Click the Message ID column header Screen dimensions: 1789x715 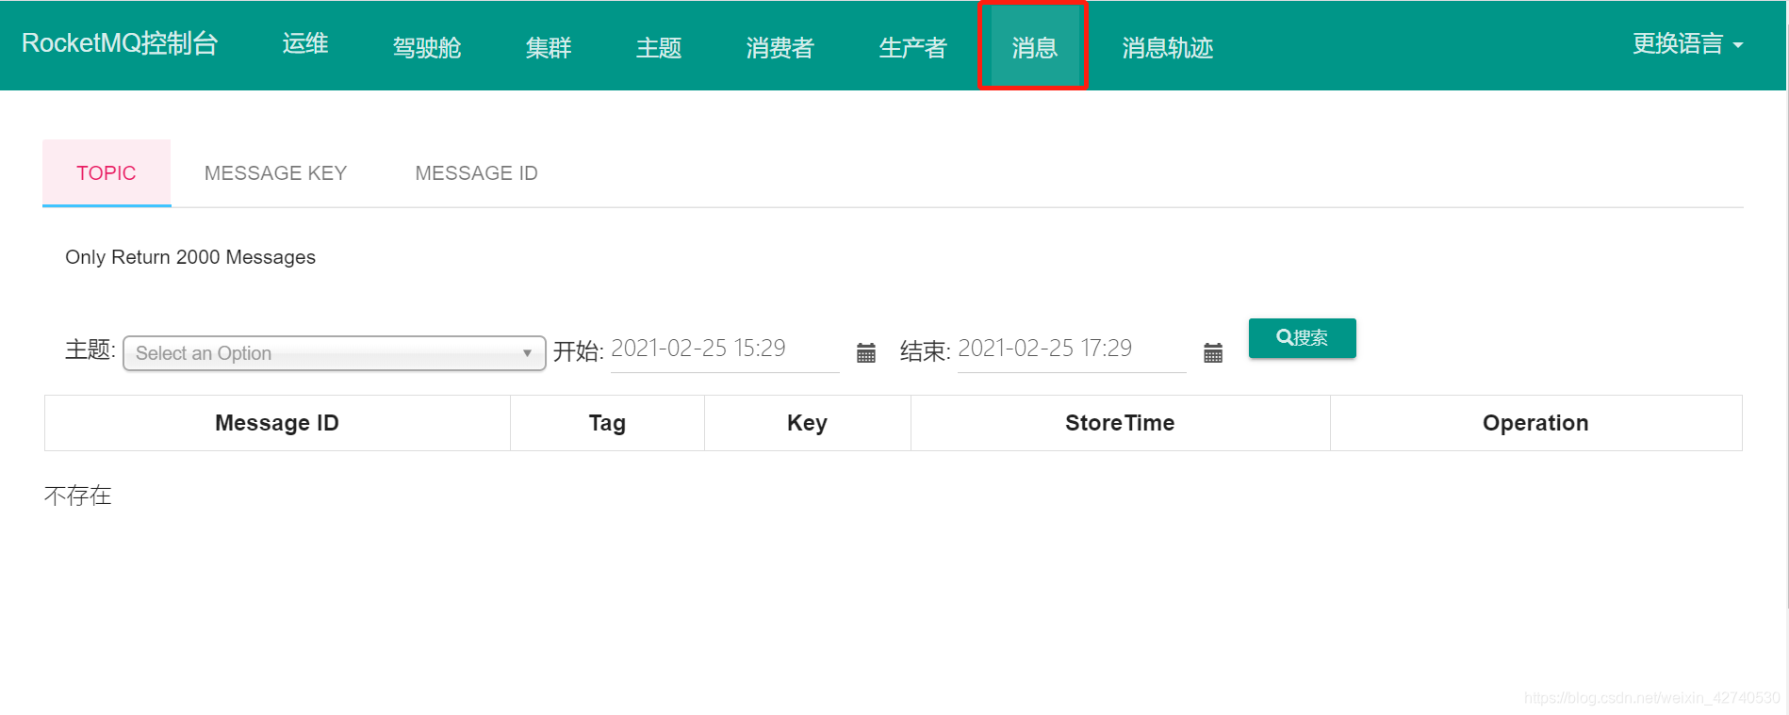(x=277, y=423)
